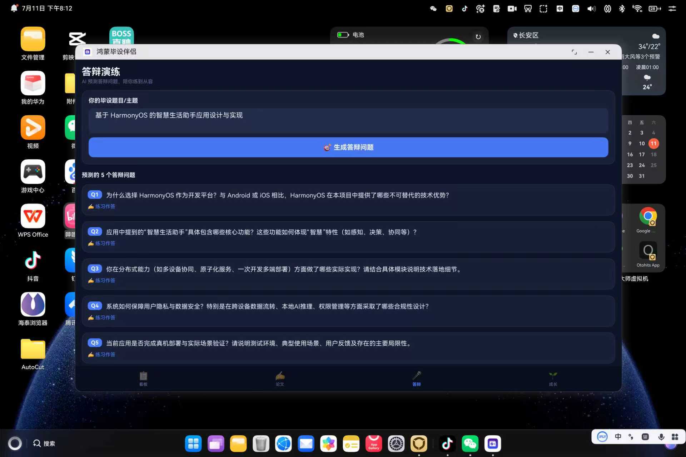Open the Mail app in dock

click(306, 444)
